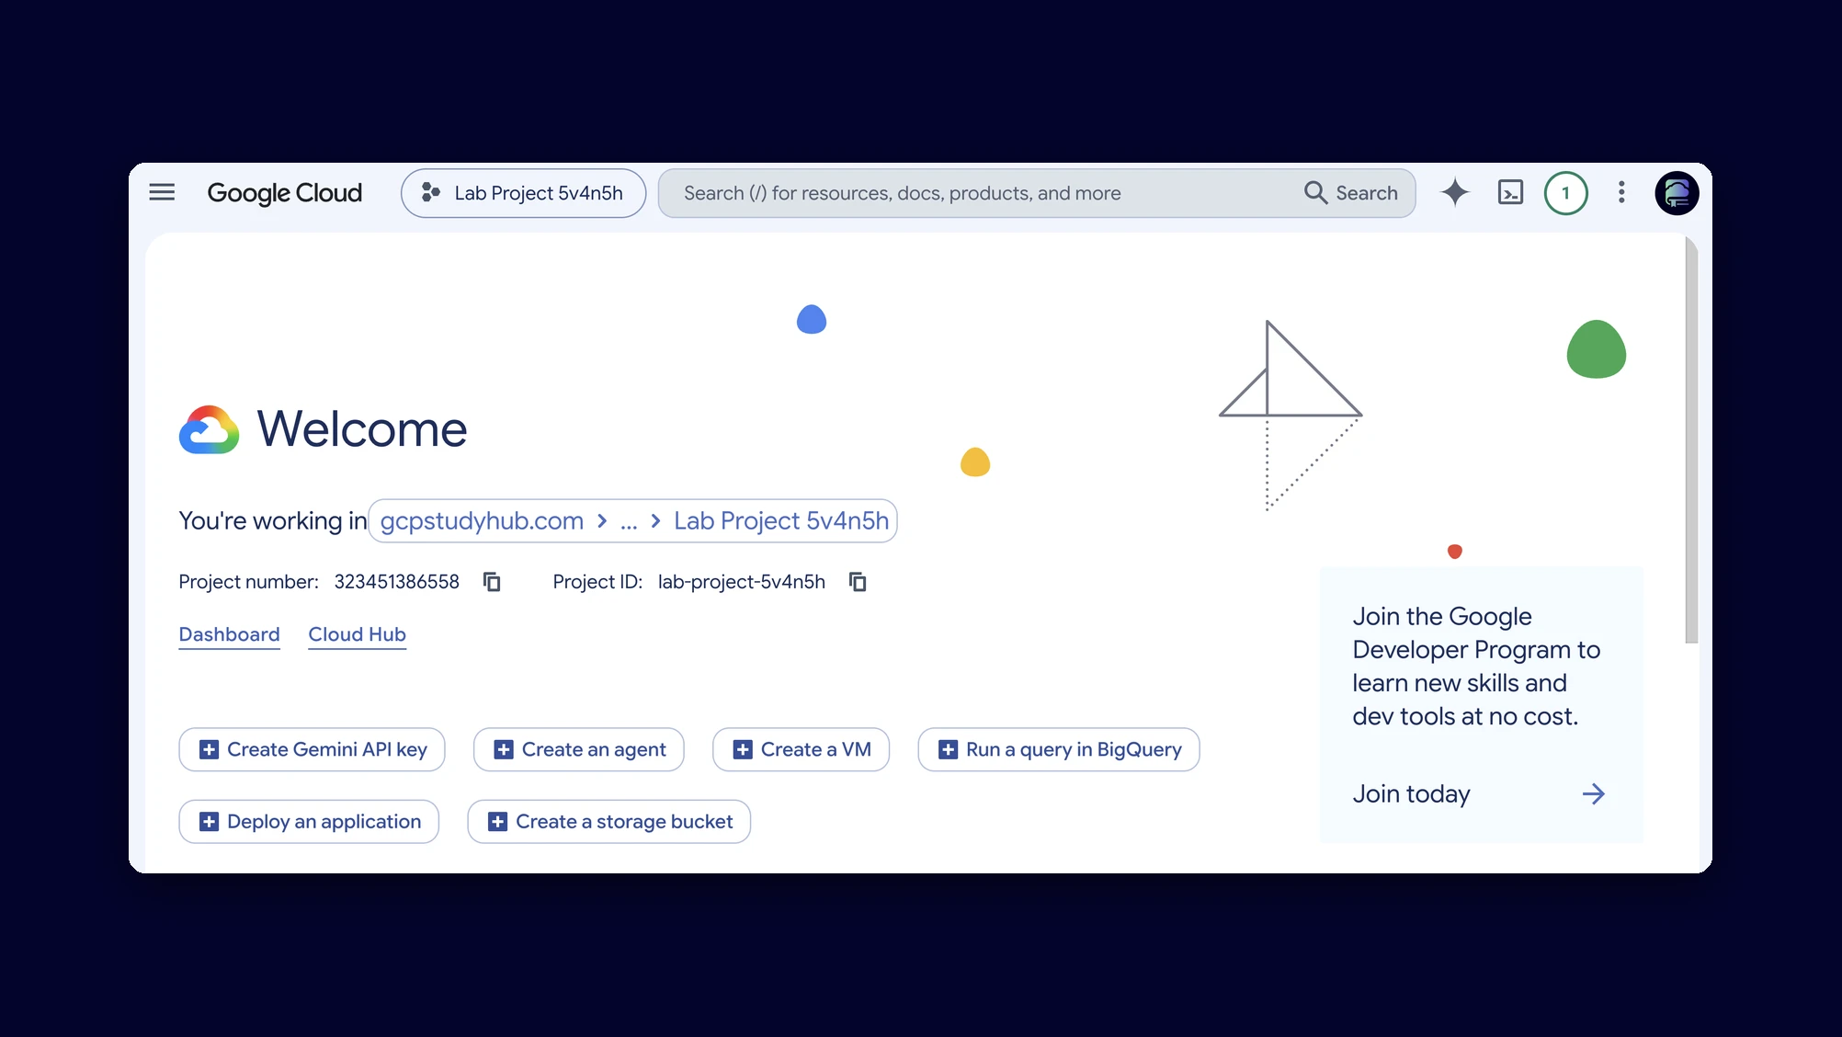Copy the project ID lab-project-5v4n5h
Viewport: 1842px width, 1037px height.
tap(858, 582)
